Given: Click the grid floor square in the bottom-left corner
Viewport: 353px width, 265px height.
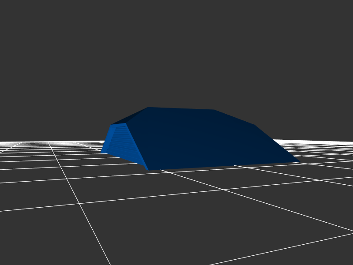Looking at the screenshot, I should point(40,238).
